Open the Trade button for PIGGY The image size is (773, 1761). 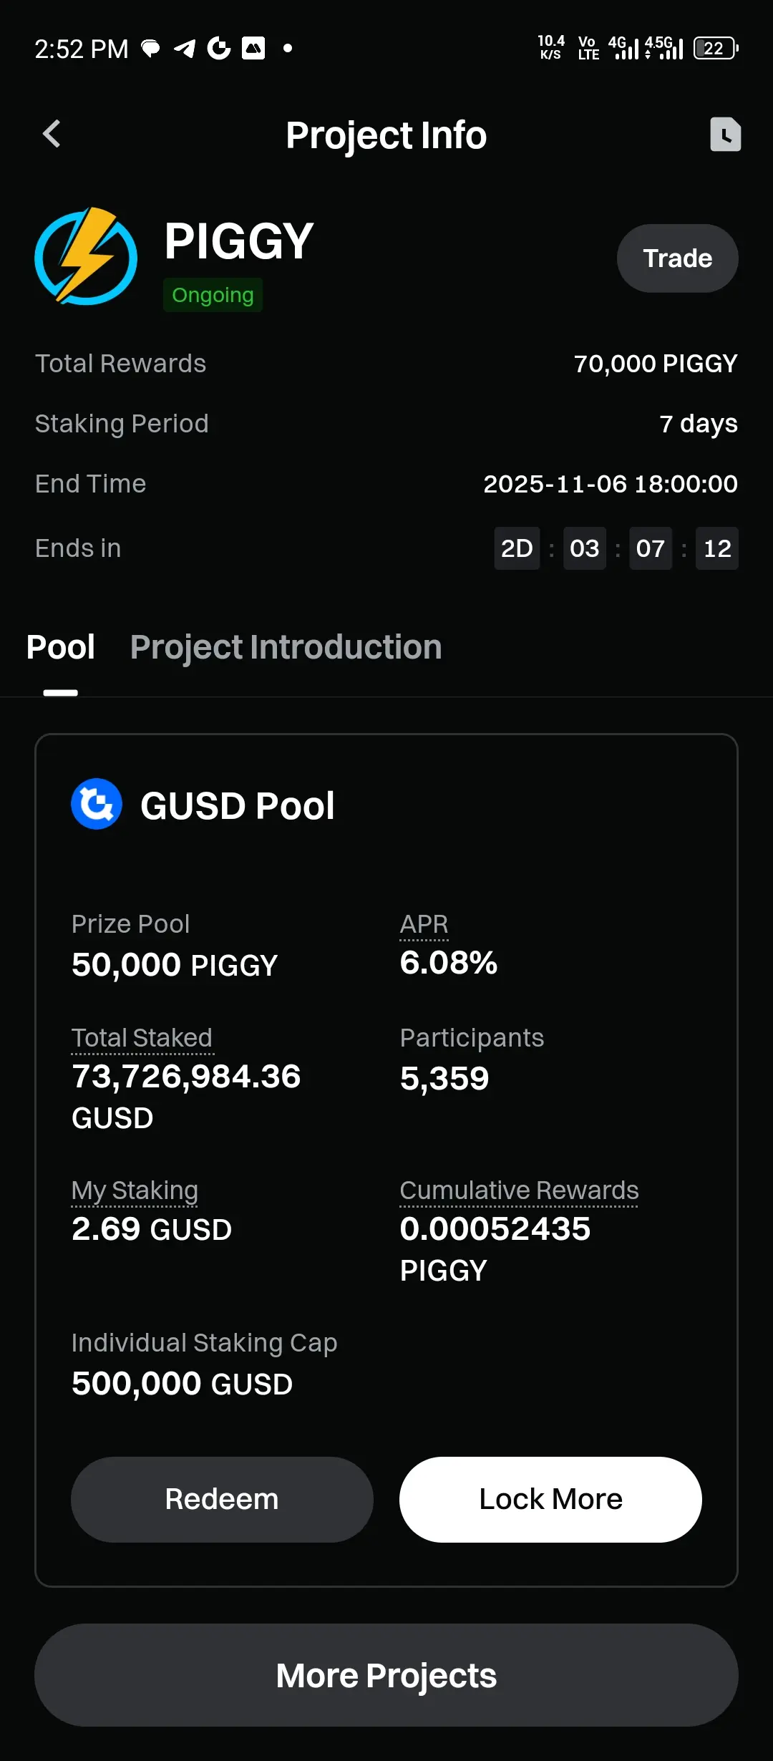pyautogui.click(x=678, y=258)
